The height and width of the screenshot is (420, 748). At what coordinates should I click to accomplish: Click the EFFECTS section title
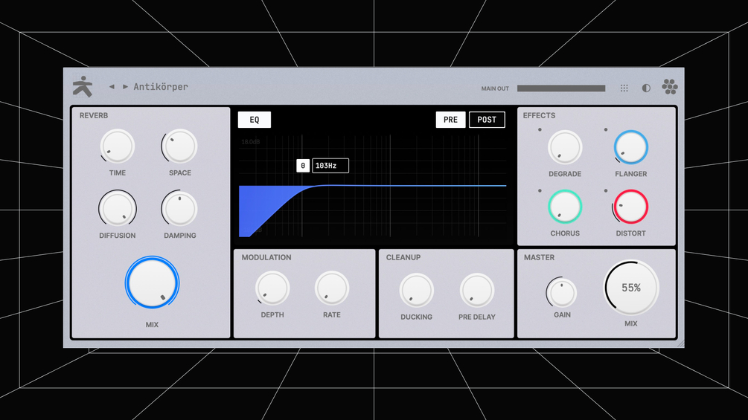coord(539,116)
